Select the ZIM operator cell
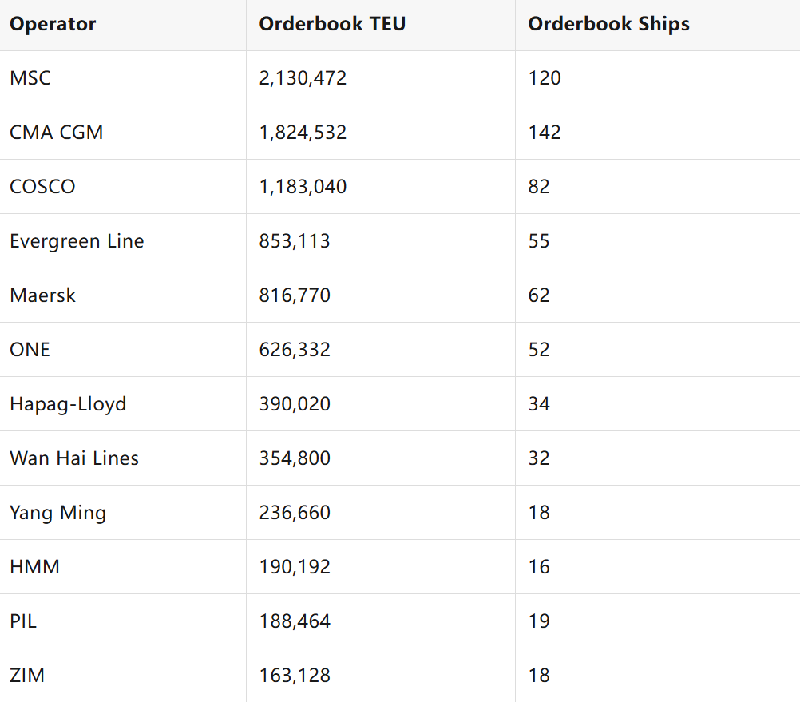The height and width of the screenshot is (702, 800). point(27,676)
